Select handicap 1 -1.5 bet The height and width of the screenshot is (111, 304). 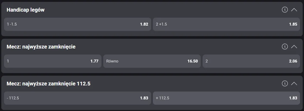77,24
